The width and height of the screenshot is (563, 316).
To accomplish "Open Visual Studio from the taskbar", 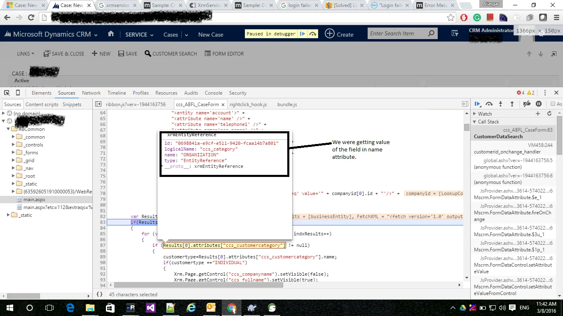I will pos(150,308).
